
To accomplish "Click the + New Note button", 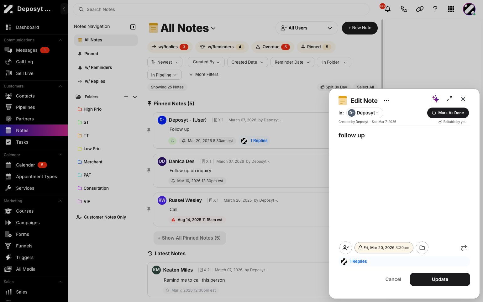I will [360, 28].
